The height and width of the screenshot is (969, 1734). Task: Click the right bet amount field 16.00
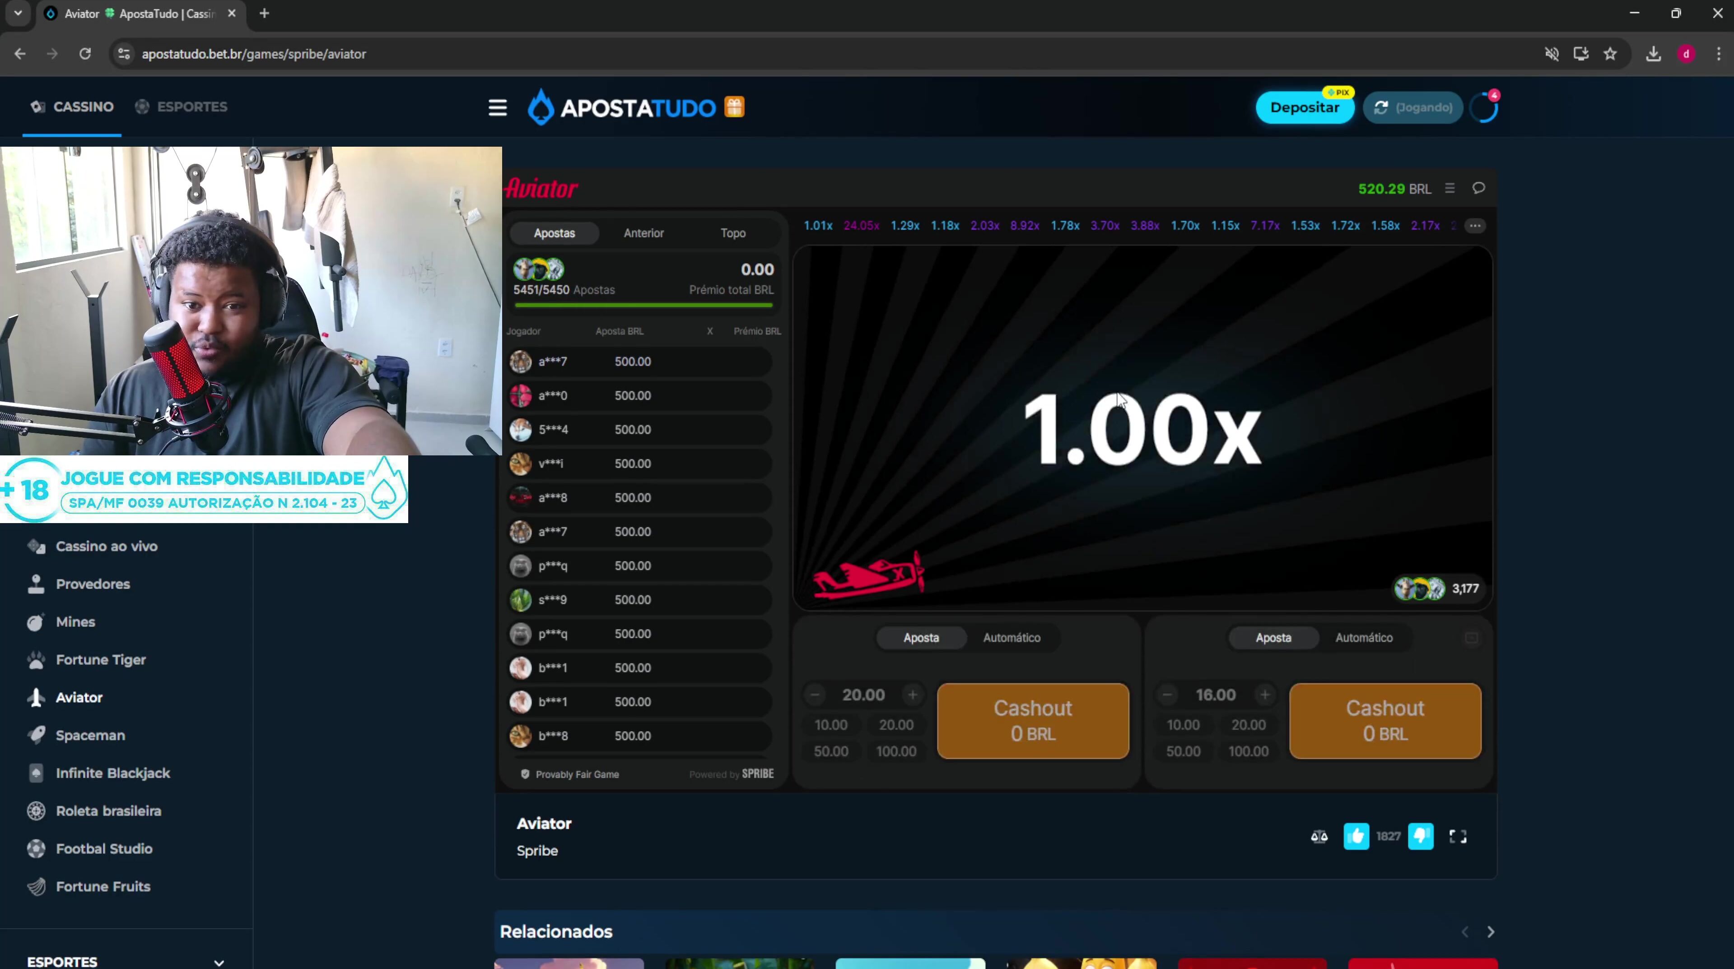point(1215,695)
